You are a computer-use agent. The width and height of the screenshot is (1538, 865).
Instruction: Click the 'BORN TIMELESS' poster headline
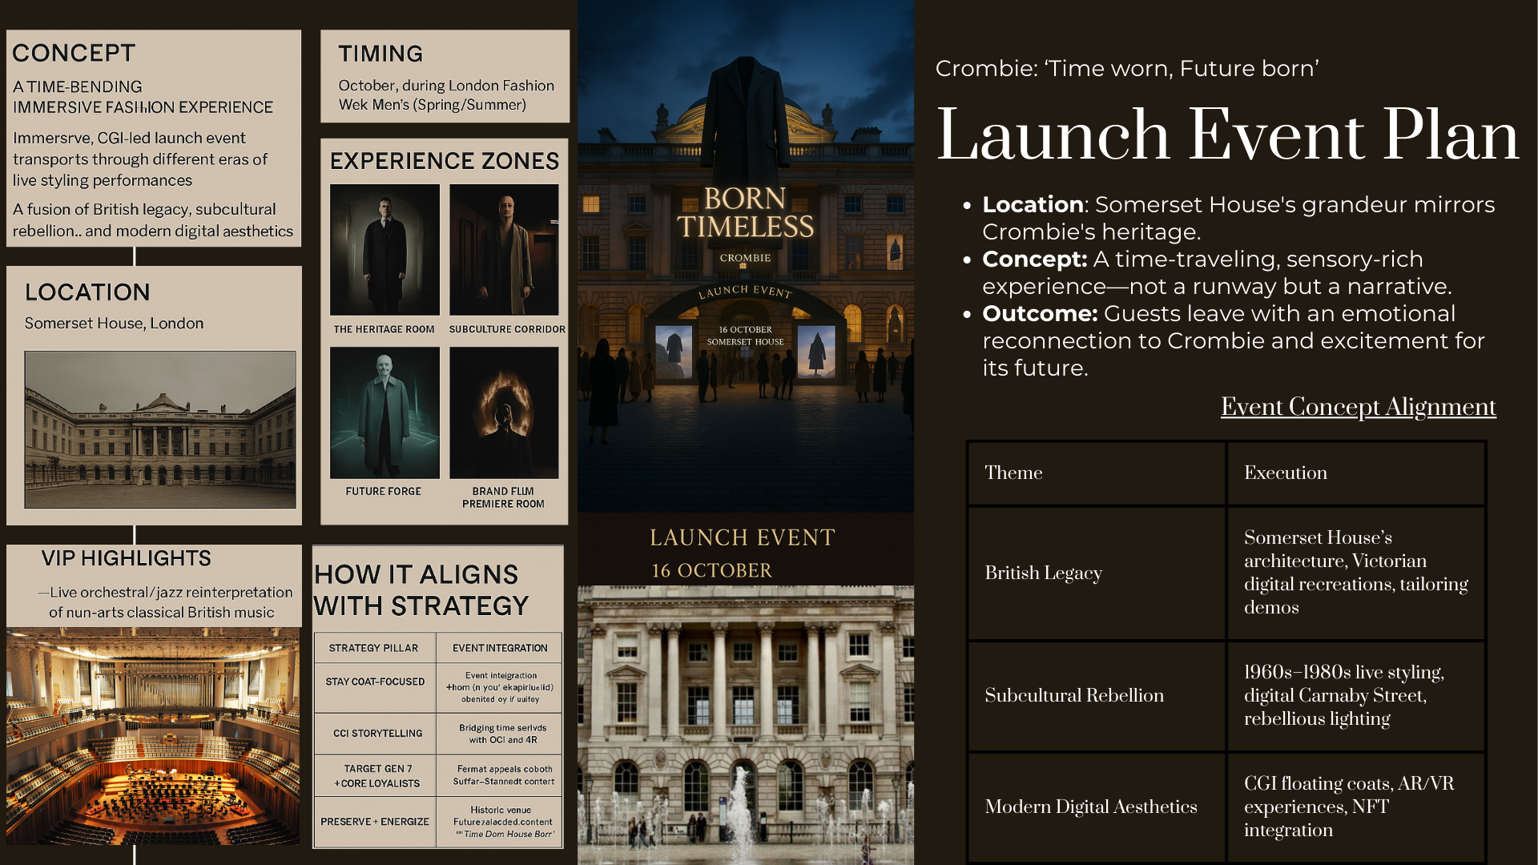745,212
